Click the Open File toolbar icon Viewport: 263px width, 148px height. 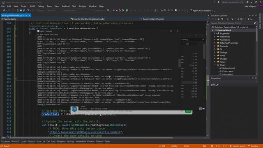pyautogui.click(x=18, y=10)
